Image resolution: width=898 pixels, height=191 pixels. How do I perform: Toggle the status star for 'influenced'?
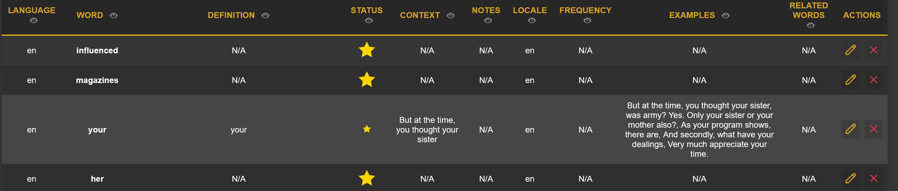point(367,50)
